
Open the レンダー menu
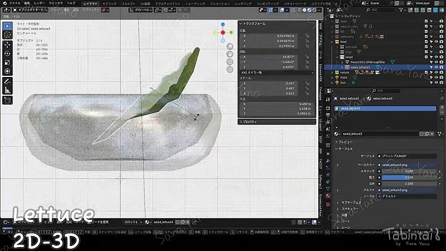click(x=39, y=3)
